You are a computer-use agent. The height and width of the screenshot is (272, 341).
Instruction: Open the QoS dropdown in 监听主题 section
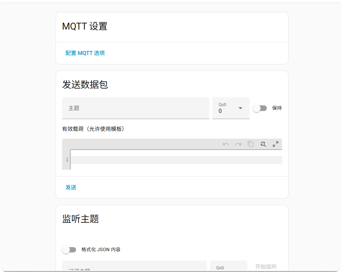[229, 266]
